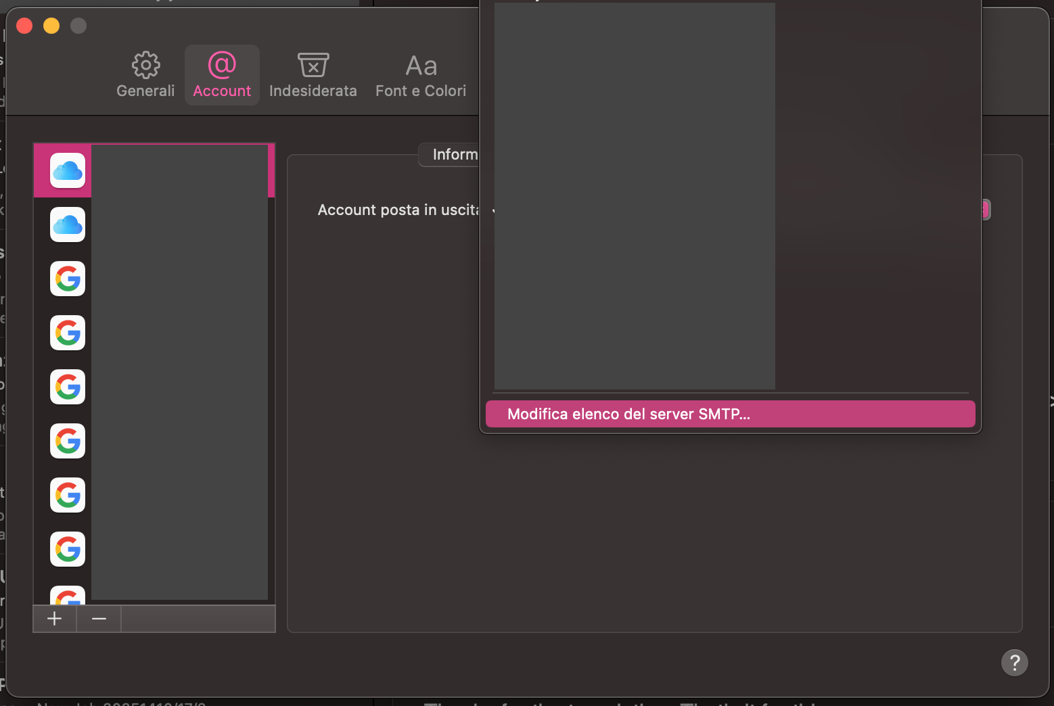Select the fourth Google account
The image size is (1054, 706).
click(67, 441)
